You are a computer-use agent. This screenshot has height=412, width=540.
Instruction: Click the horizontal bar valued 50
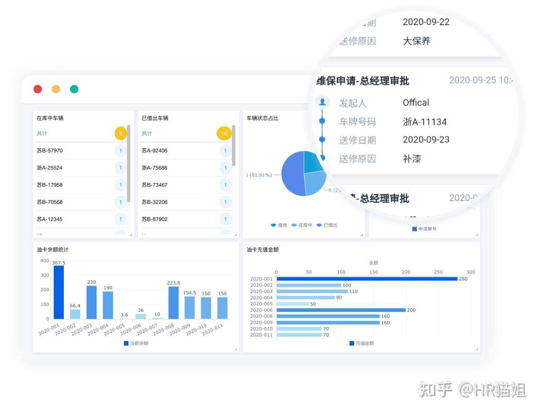click(x=292, y=304)
